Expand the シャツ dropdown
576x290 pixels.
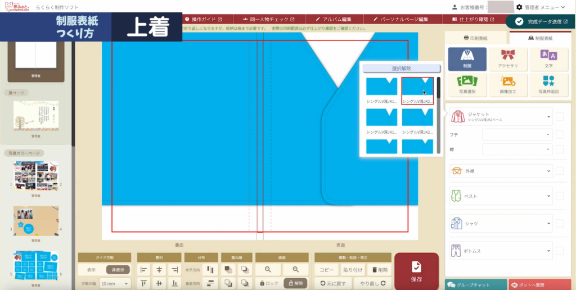point(501,223)
